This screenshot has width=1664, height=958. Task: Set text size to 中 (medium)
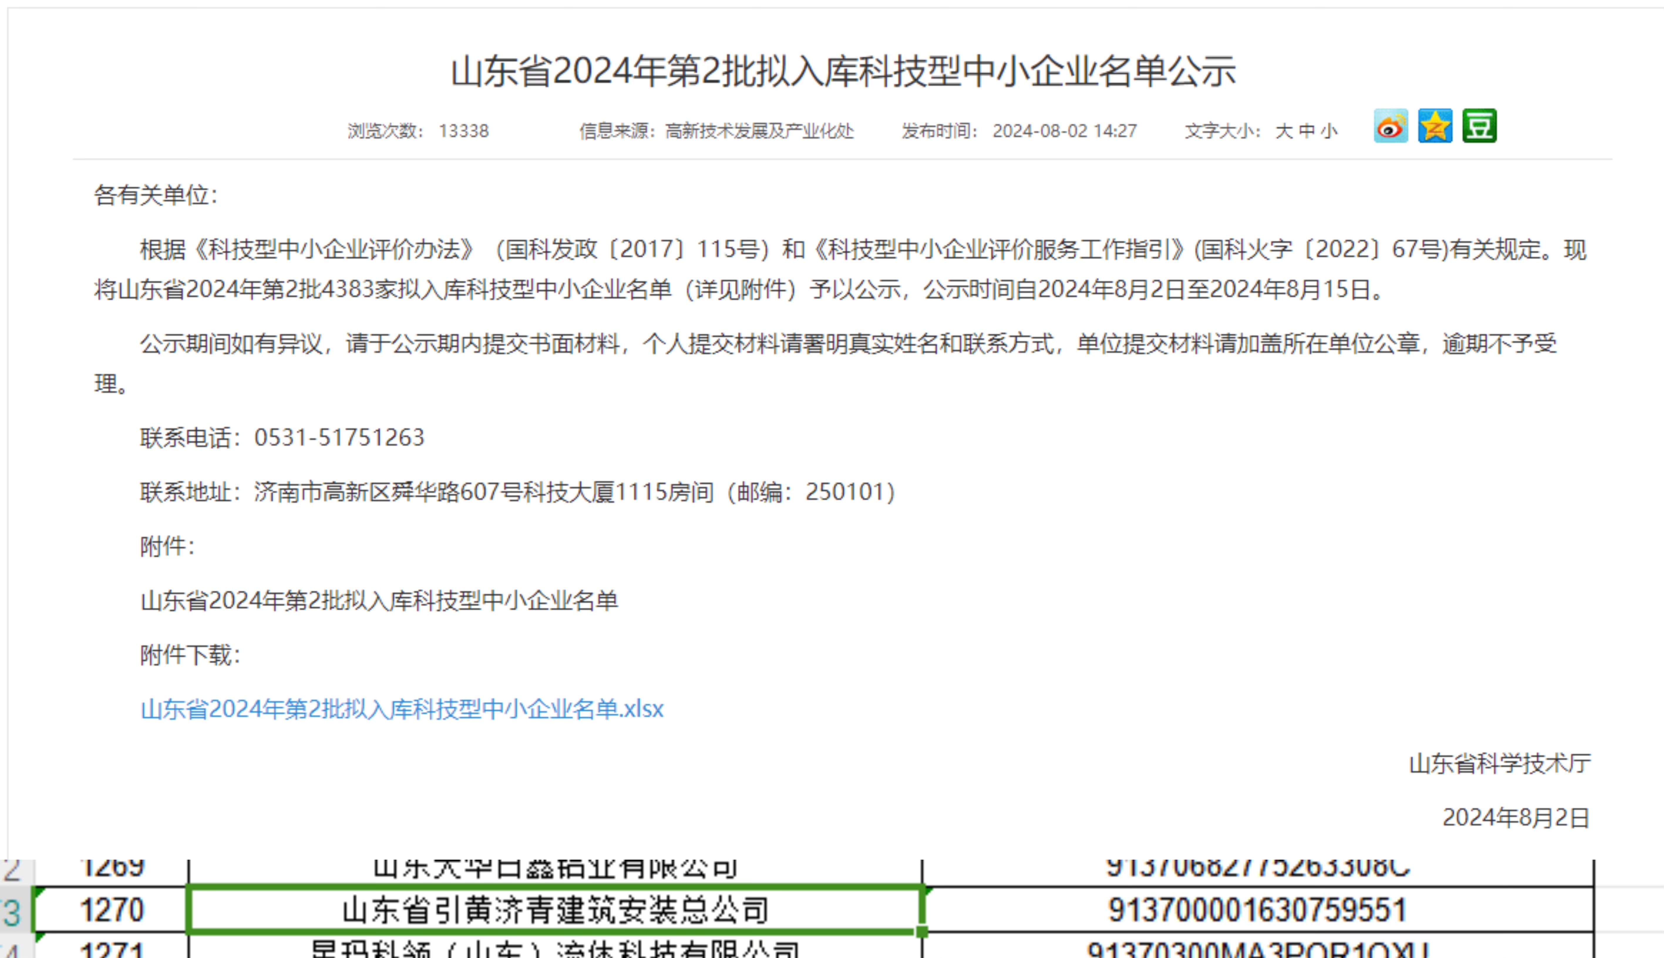(x=1306, y=130)
